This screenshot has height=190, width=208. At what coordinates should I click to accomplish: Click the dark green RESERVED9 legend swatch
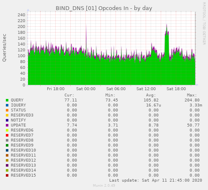click(x=7, y=145)
